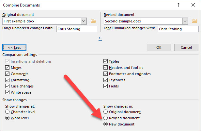201x131 pixels.
Task: Swap documents using the blue arrows icon
Action: coord(100,39)
